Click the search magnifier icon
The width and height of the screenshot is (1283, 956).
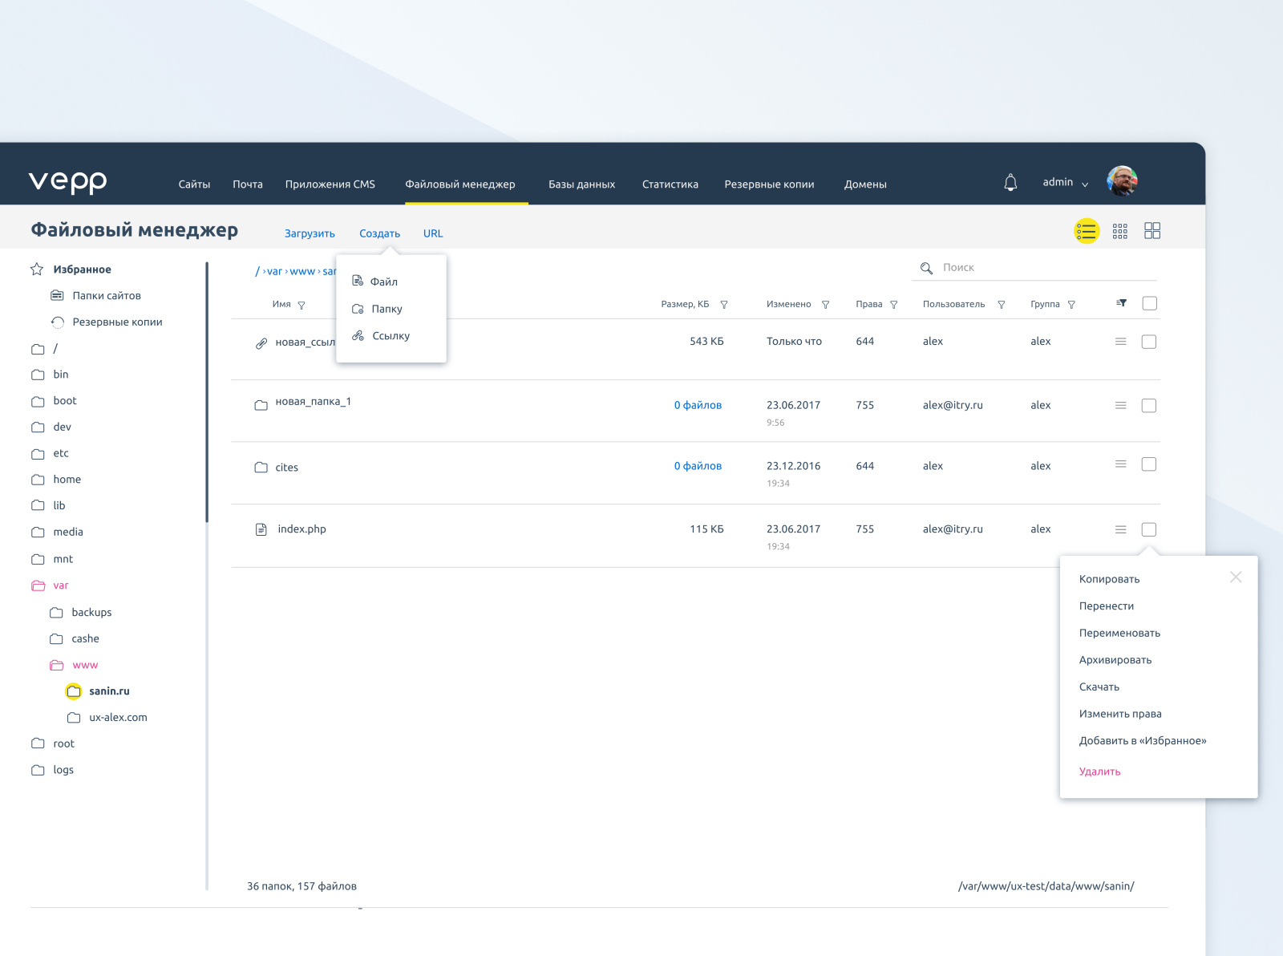(x=927, y=267)
